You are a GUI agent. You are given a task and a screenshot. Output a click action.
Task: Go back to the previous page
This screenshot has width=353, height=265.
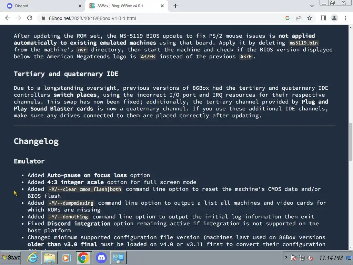[8, 18]
